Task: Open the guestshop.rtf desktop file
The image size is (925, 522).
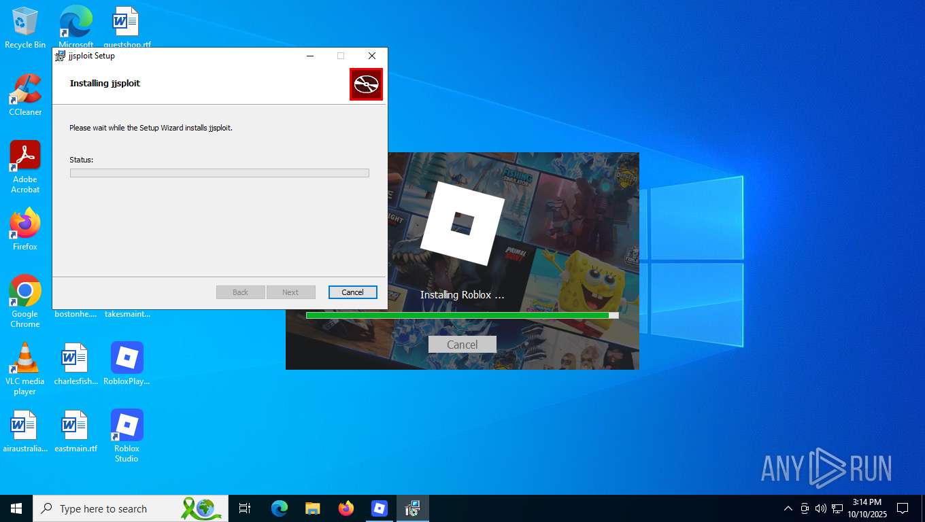Action: click(127, 27)
